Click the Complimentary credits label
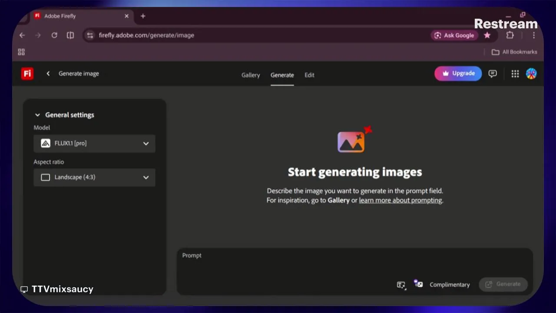The width and height of the screenshot is (556, 313). point(450,285)
